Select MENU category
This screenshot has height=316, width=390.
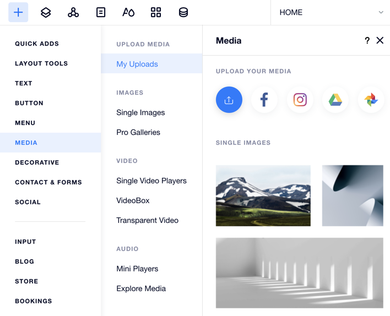(x=25, y=123)
